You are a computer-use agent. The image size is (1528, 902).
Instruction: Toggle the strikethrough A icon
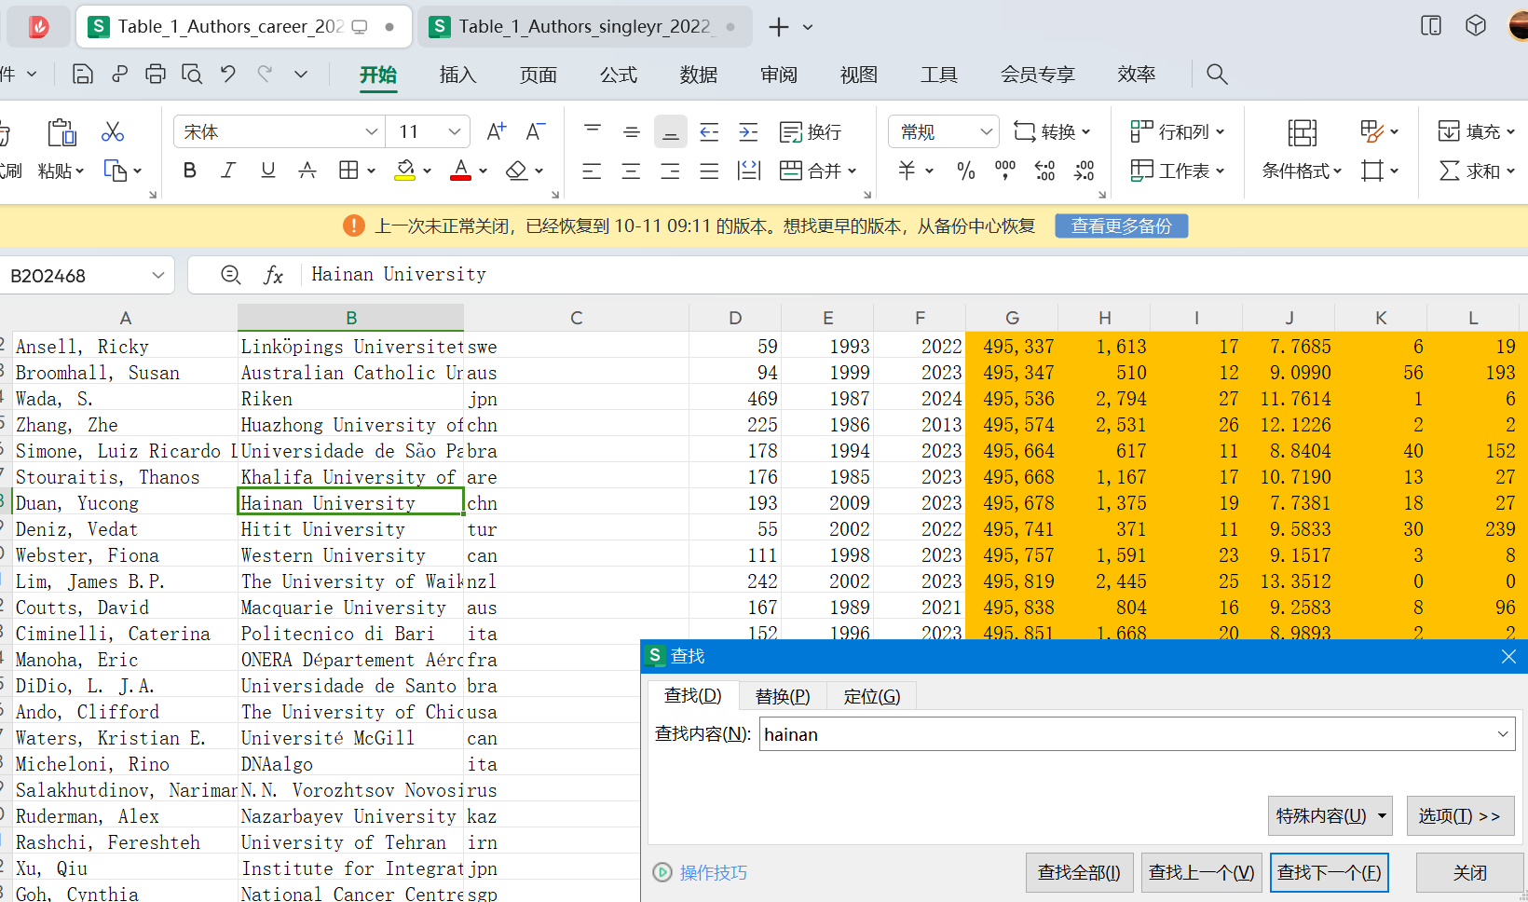[x=307, y=171]
